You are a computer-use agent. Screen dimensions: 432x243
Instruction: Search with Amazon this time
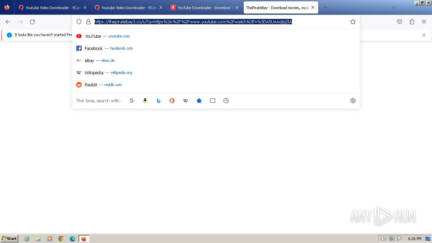point(145,101)
